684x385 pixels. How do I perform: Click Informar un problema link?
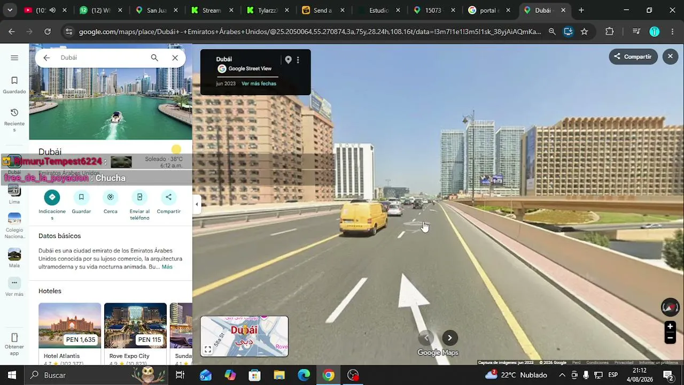click(x=658, y=363)
